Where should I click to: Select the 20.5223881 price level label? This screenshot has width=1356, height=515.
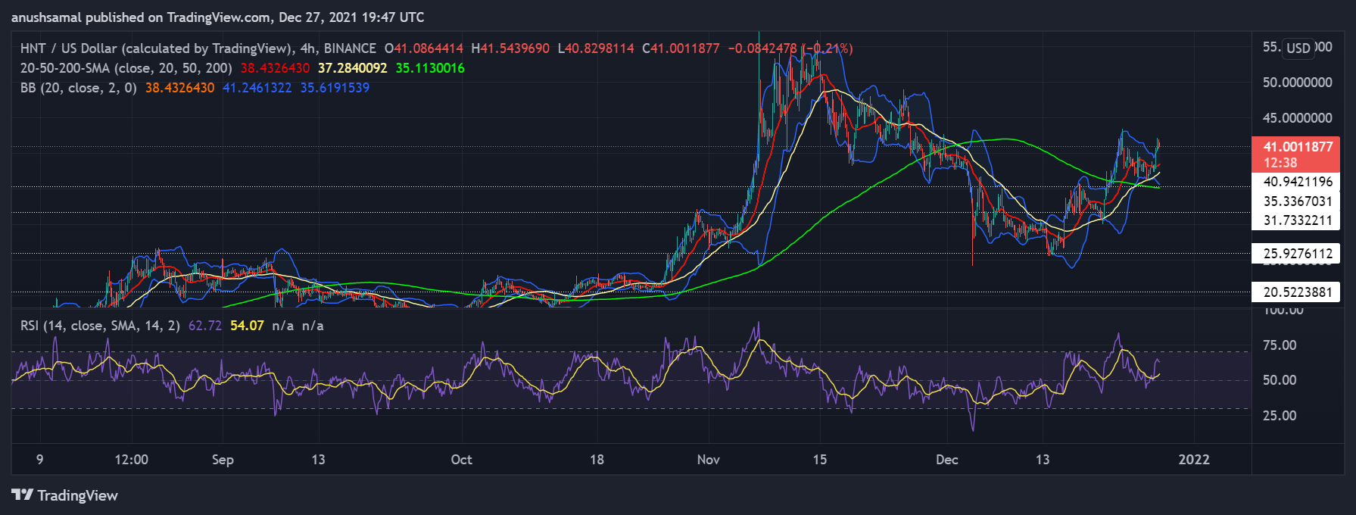(x=1297, y=292)
